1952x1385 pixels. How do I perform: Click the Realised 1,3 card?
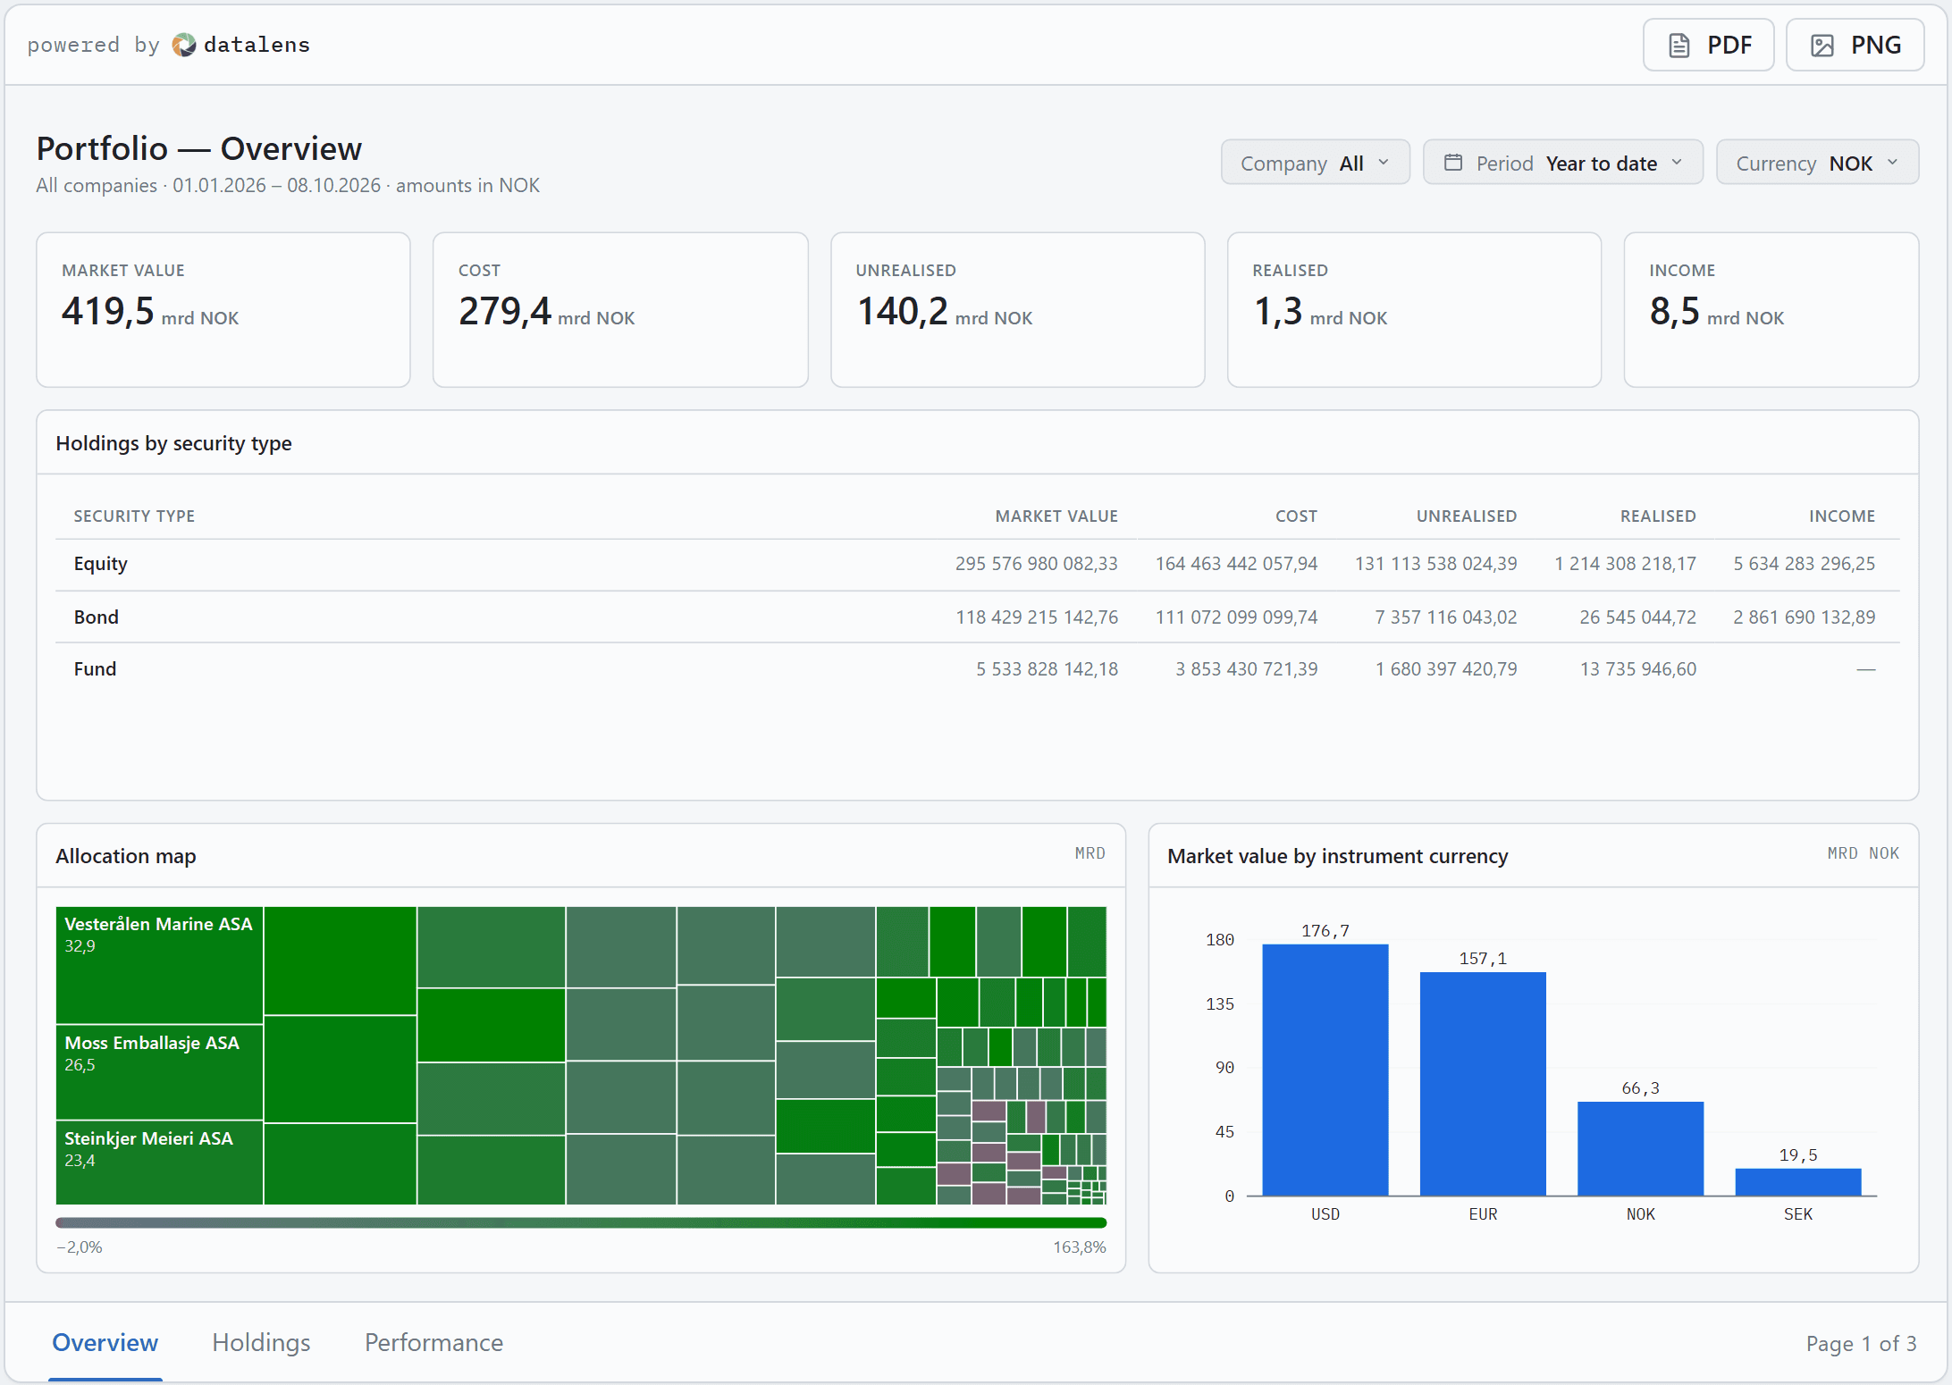[1414, 310]
